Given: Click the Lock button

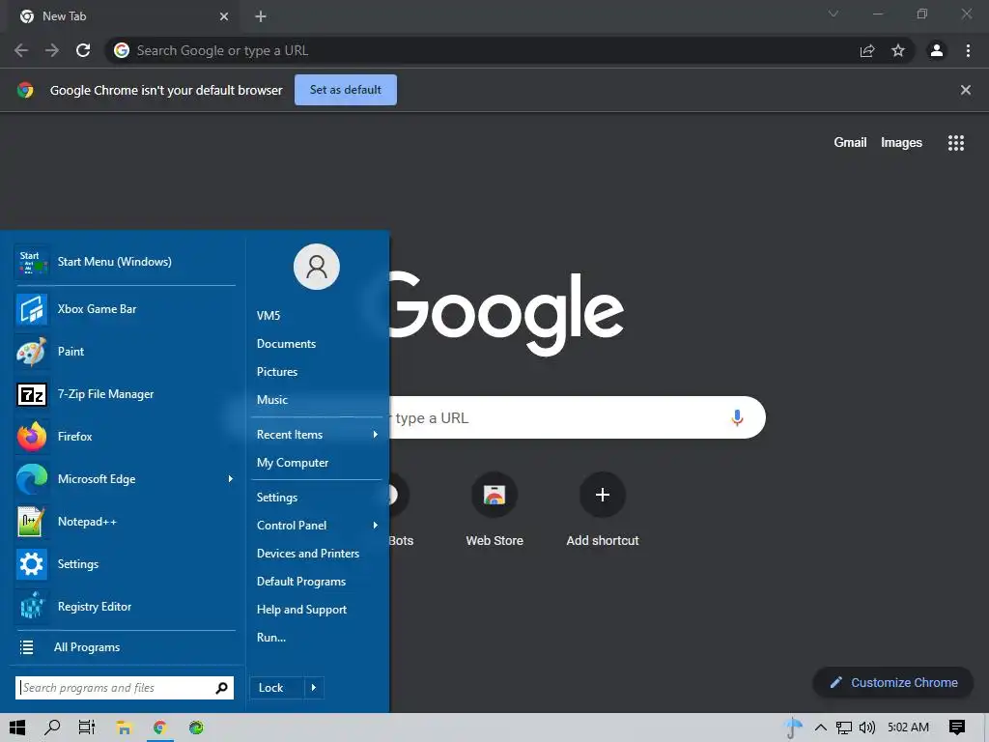Looking at the screenshot, I should click(277, 688).
